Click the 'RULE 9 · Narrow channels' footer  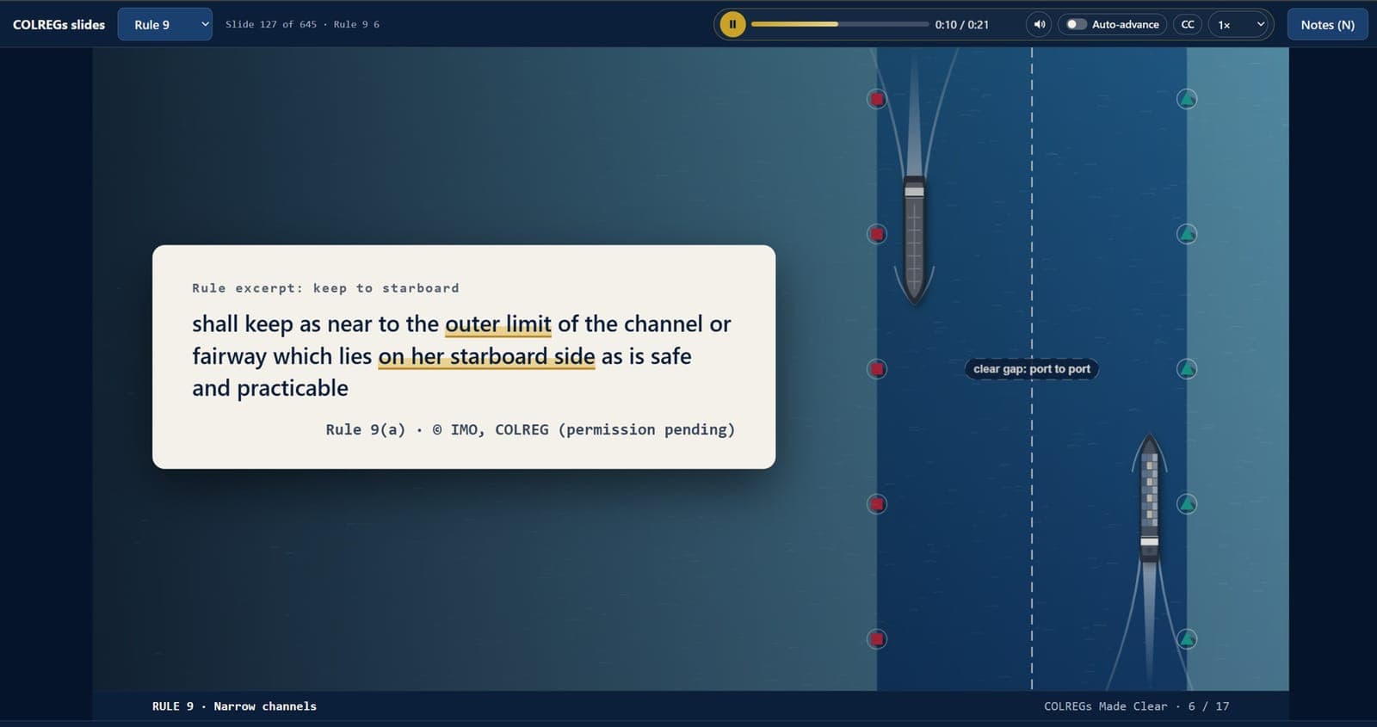point(234,706)
